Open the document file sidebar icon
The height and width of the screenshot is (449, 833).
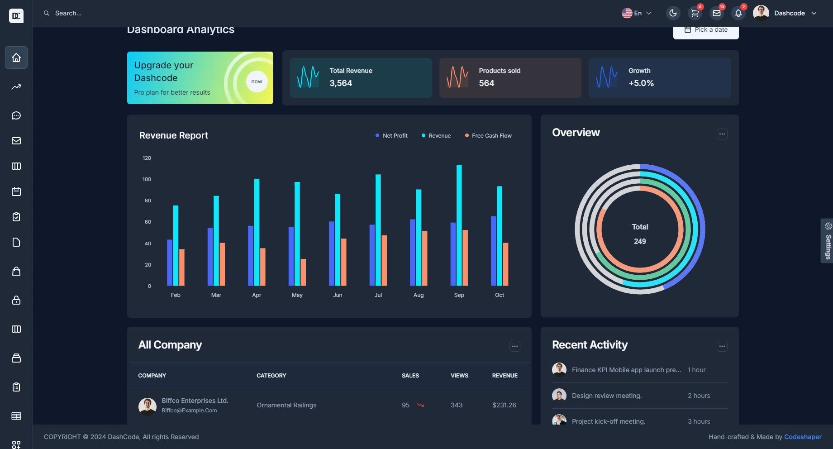pyautogui.click(x=16, y=242)
